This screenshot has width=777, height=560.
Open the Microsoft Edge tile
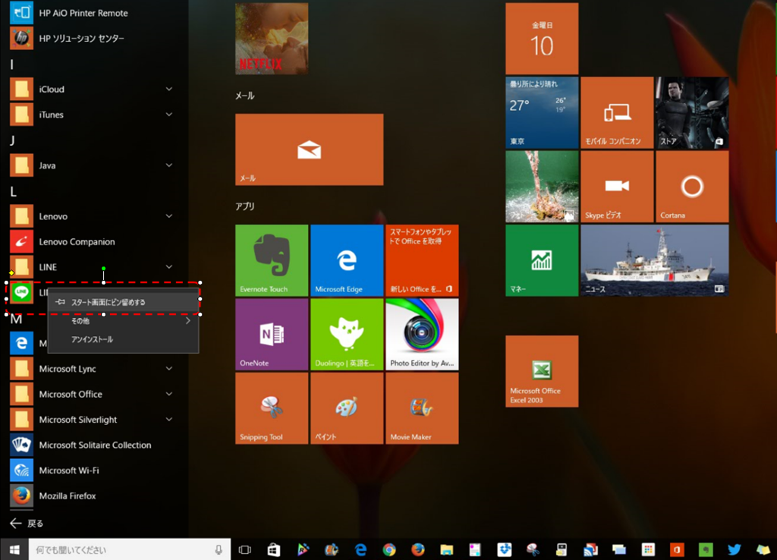pyautogui.click(x=347, y=260)
